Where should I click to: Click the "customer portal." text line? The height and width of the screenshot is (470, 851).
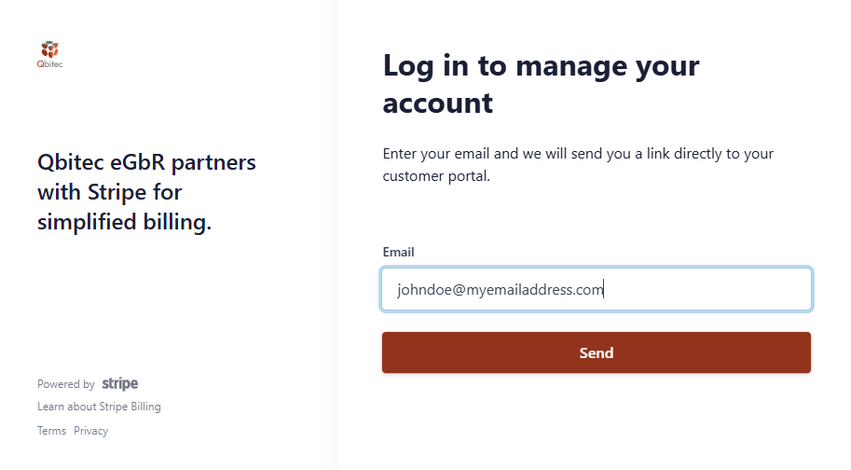[x=436, y=175]
